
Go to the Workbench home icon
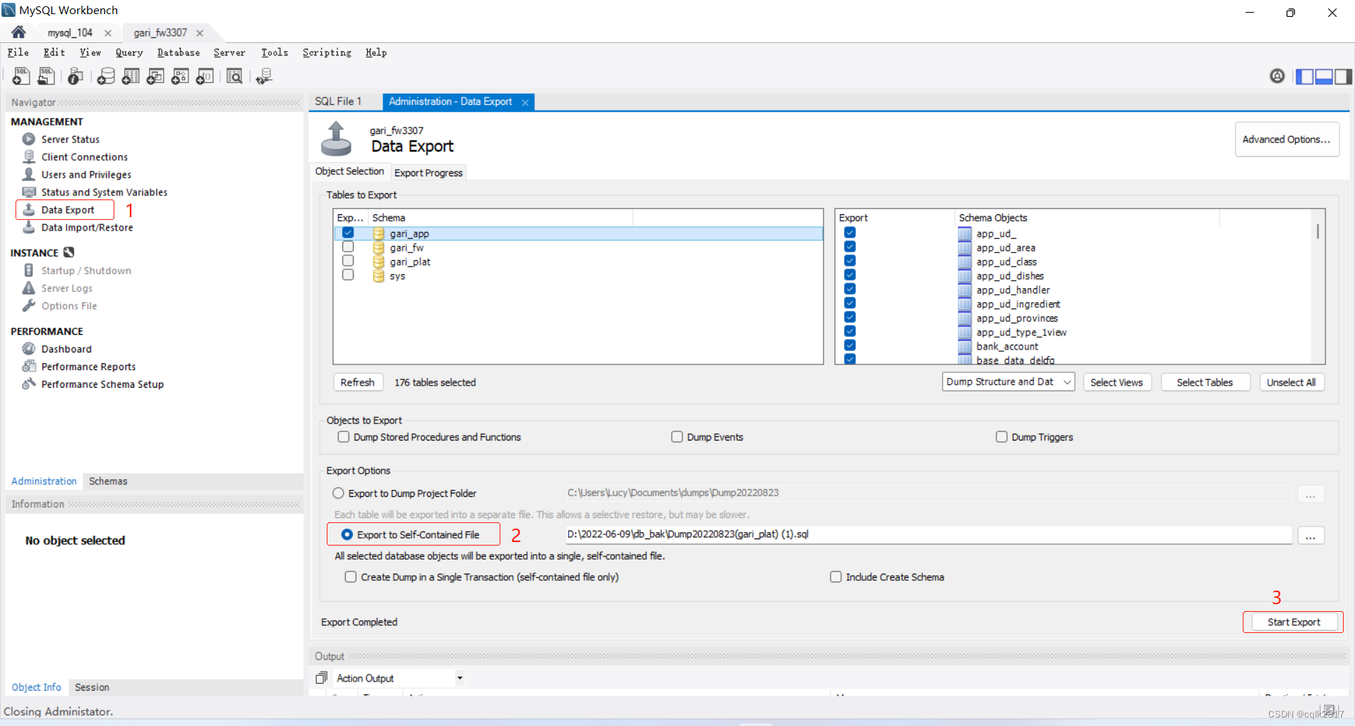[19, 32]
